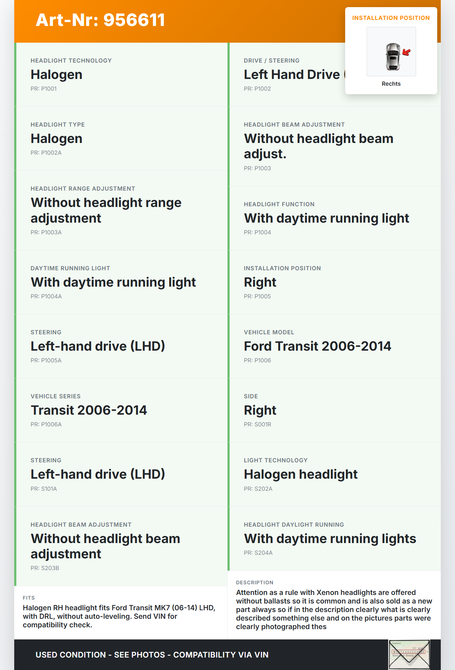This screenshot has height=670, width=455.
Task: Select the Daytime Running Light card (PR: P1004A)
Action: 121,282
